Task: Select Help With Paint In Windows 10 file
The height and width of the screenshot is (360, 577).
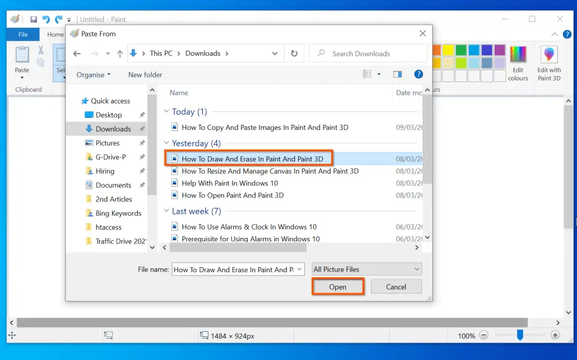Action: coord(230,183)
